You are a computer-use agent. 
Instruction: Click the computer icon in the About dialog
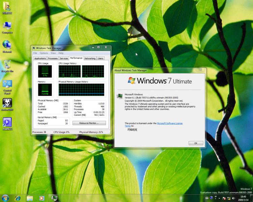119,96
